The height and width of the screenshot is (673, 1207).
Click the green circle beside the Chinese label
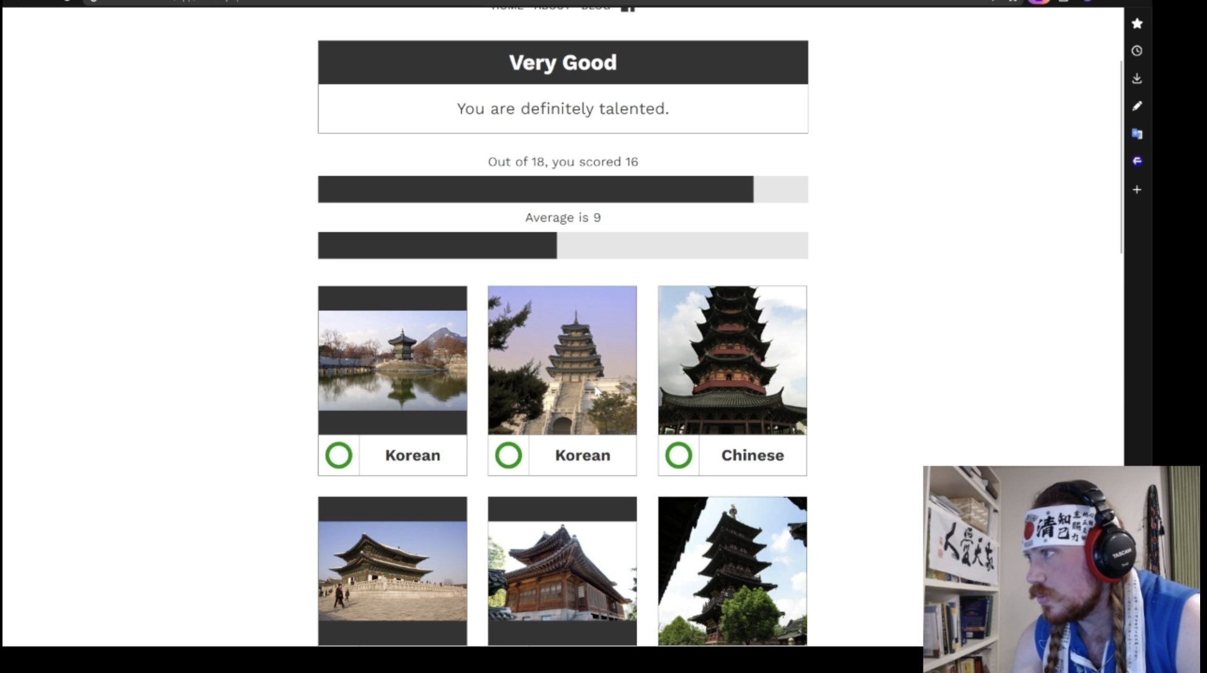pyautogui.click(x=679, y=455)
